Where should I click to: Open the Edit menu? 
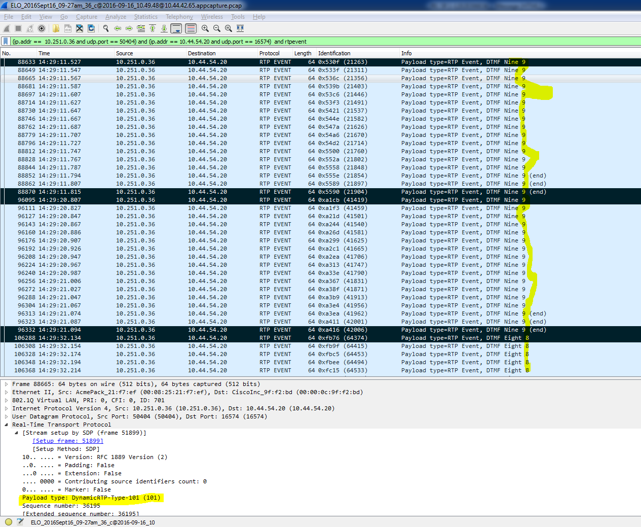coord(26,17)
